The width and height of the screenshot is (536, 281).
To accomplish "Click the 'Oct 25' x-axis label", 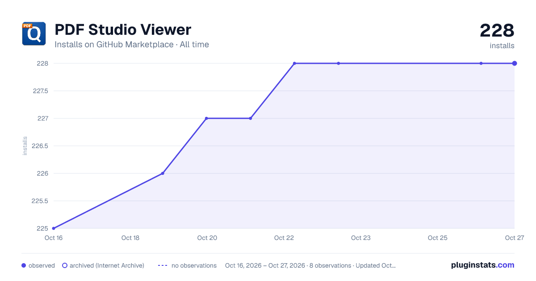I will [438, 238].
